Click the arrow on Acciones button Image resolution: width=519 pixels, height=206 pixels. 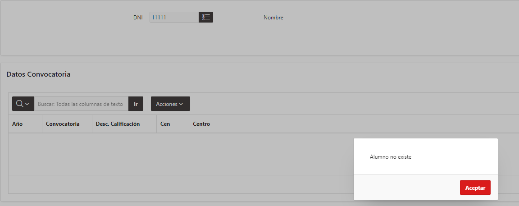tap(181, 104)
